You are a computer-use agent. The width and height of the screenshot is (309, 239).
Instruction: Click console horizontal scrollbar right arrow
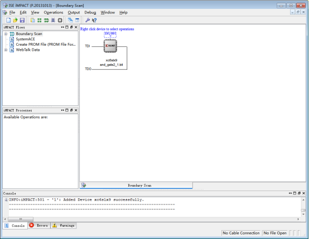298,219
